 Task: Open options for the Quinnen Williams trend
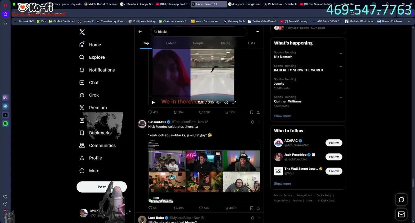340,98
